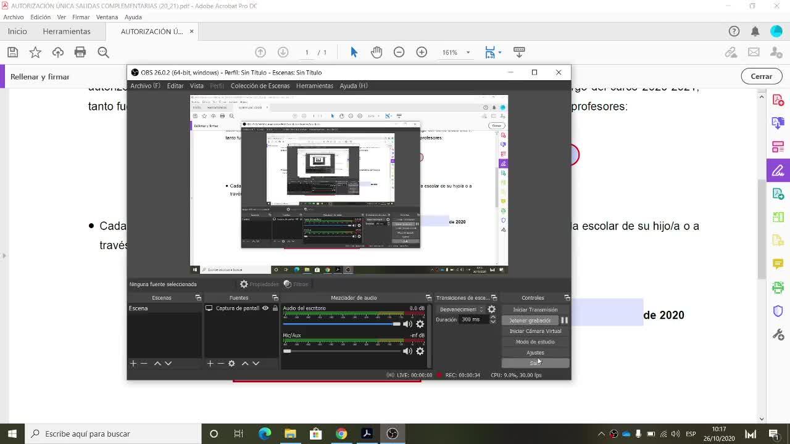This screenshot has width=790, height=444.
Task: Expand the 161% zoom level dropdown
Action: pos(468,52)
